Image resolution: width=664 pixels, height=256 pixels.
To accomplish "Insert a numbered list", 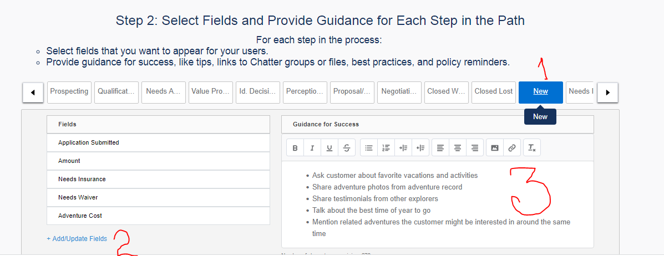I will (x=386, y=148).
